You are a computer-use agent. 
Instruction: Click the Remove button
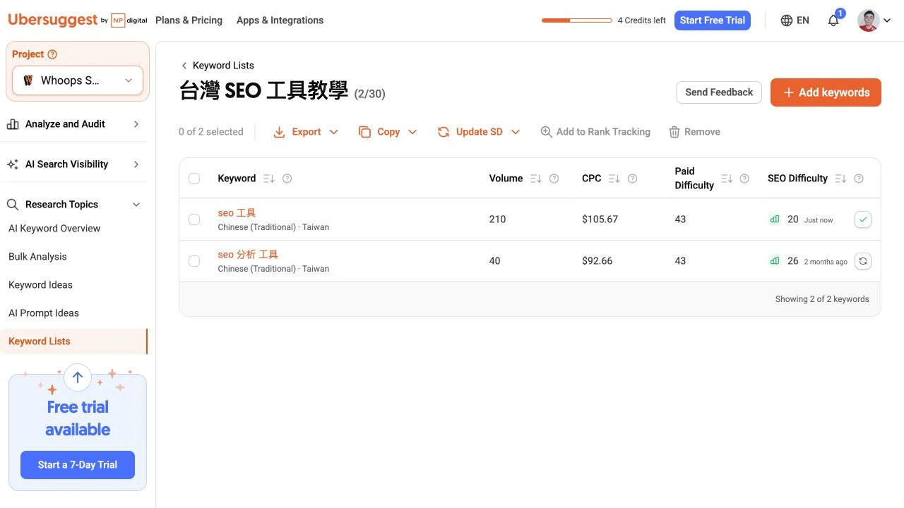point(694,132)
